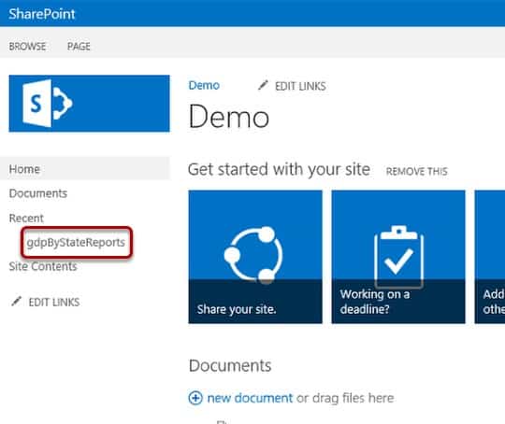Click the SharePoint title in the top bar
The height and width of the screenshot is (424, 505).
pos(42,14)
